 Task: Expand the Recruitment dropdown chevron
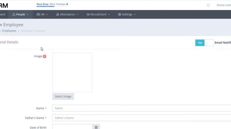(x=109, y=14)
